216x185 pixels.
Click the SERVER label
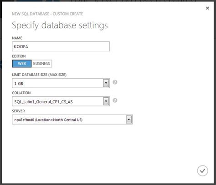point(18,111)
